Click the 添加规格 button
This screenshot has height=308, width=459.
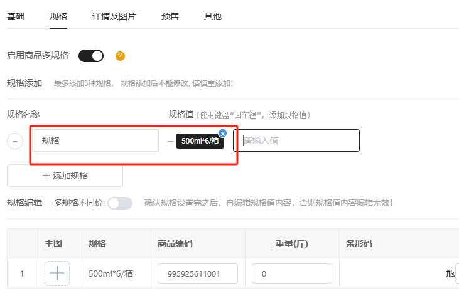[65, 176]
